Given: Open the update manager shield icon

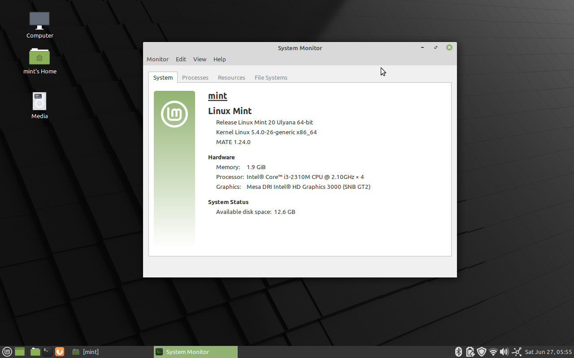Looking at the screenshot, I should (x=482, y=352).
